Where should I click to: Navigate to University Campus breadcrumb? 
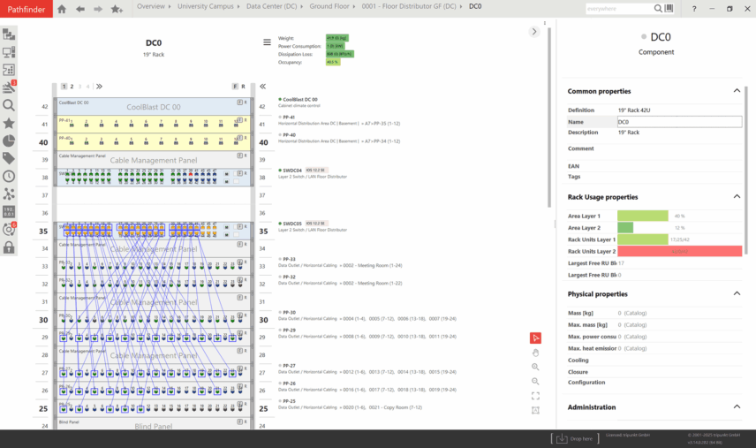pos(205,6)
